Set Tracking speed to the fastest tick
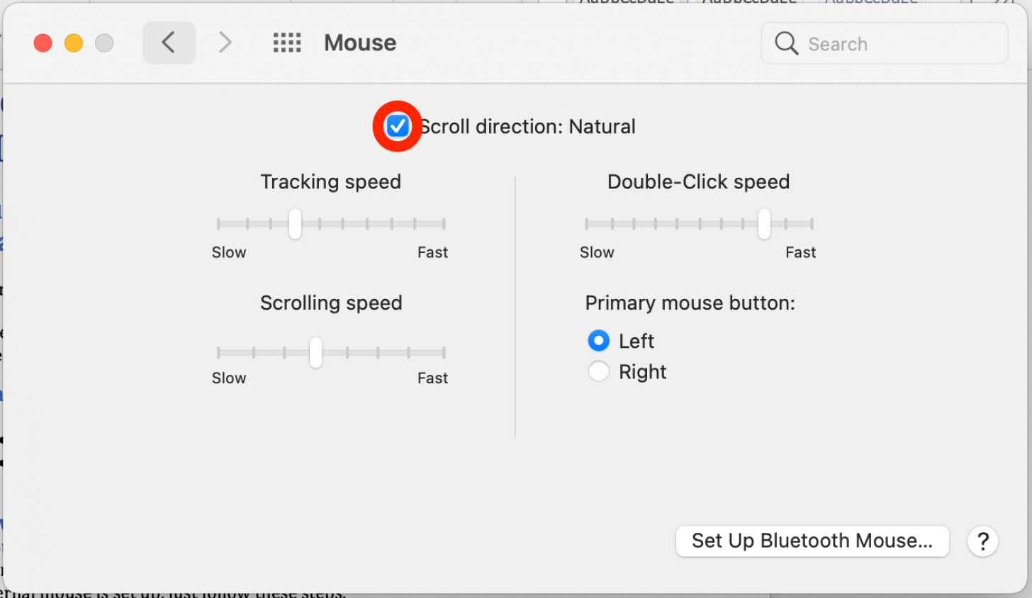The width and height of the screenshot is (1032, 598). pos(444,224)
